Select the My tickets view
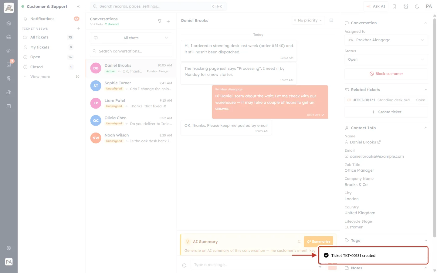 pos(52,47)
